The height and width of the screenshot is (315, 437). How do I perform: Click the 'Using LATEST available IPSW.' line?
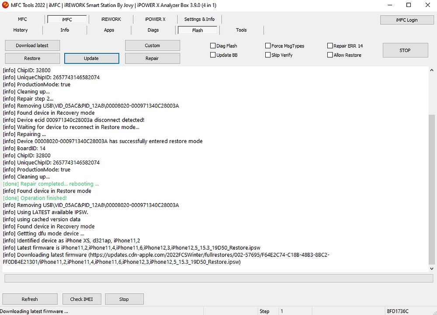coord(45,212)
